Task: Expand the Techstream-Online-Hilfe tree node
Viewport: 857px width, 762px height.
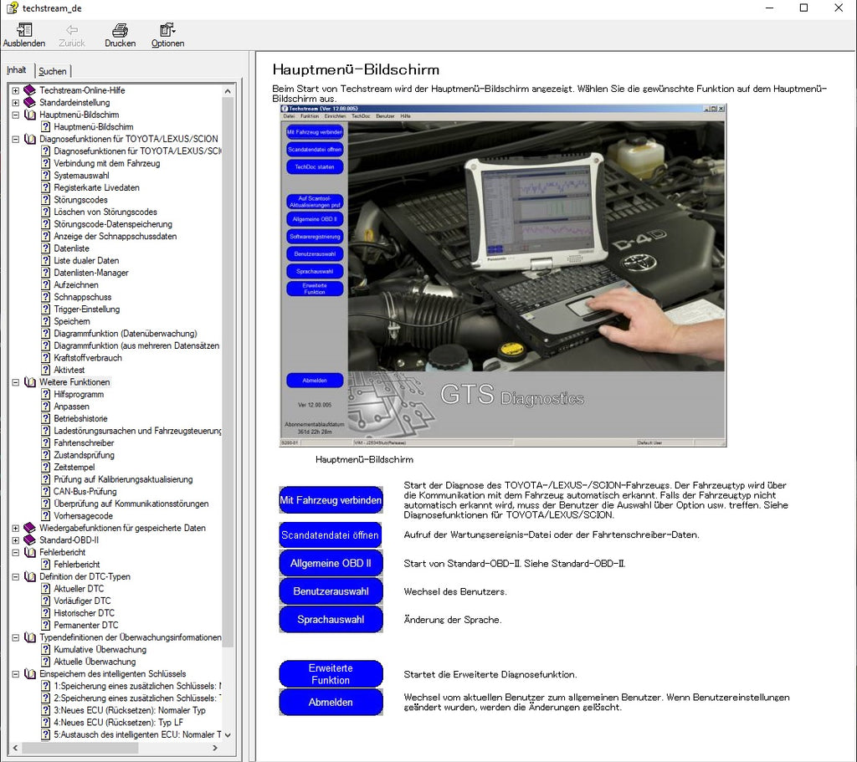Action: click(x=15, y=90)
